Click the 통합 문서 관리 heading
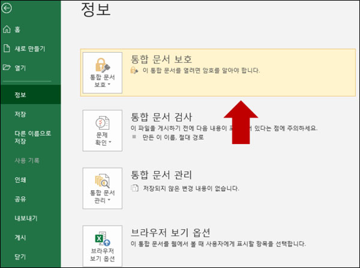This screenshot has width=360, height=268. 161,175
